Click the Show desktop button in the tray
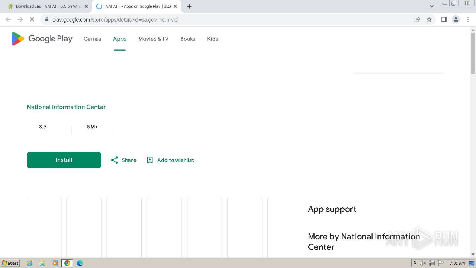This screenshot has height=268, width=476. (x=472, y=263)
